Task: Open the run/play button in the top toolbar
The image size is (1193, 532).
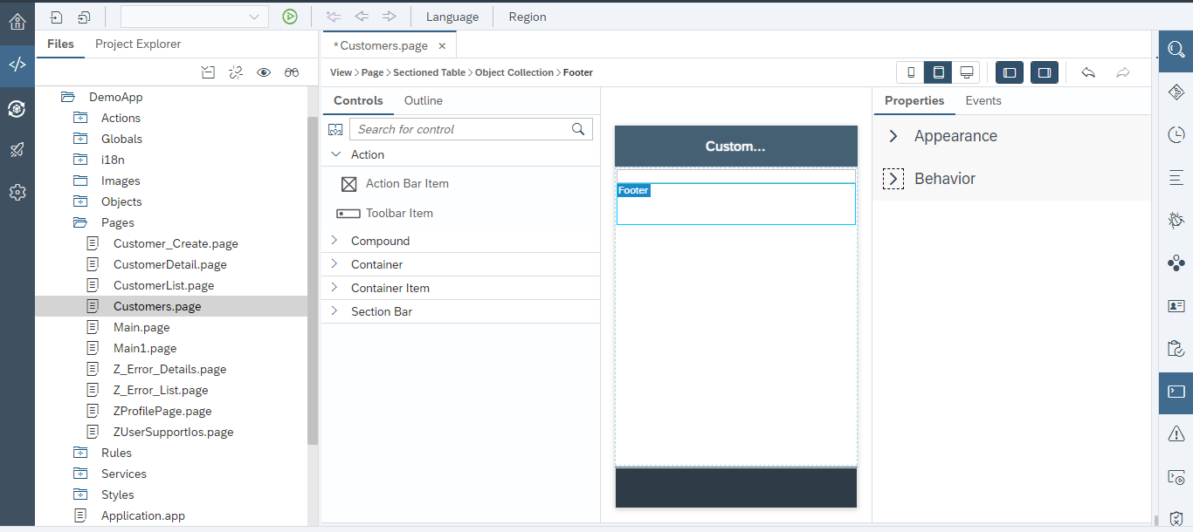Action: click(290, 17)
